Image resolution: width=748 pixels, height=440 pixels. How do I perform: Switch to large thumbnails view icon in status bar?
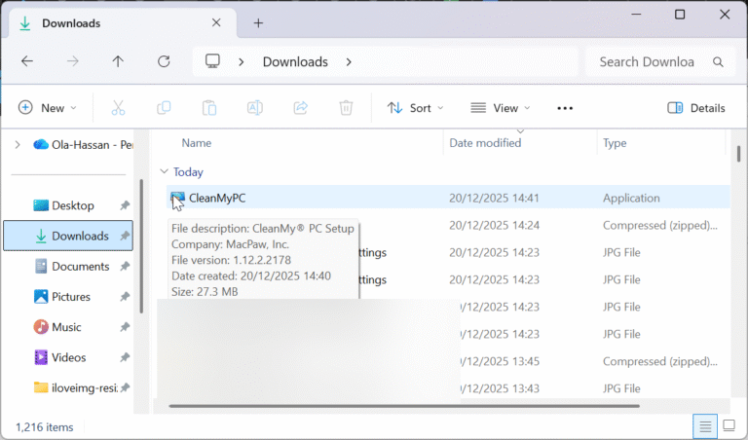tap(729, 425)
